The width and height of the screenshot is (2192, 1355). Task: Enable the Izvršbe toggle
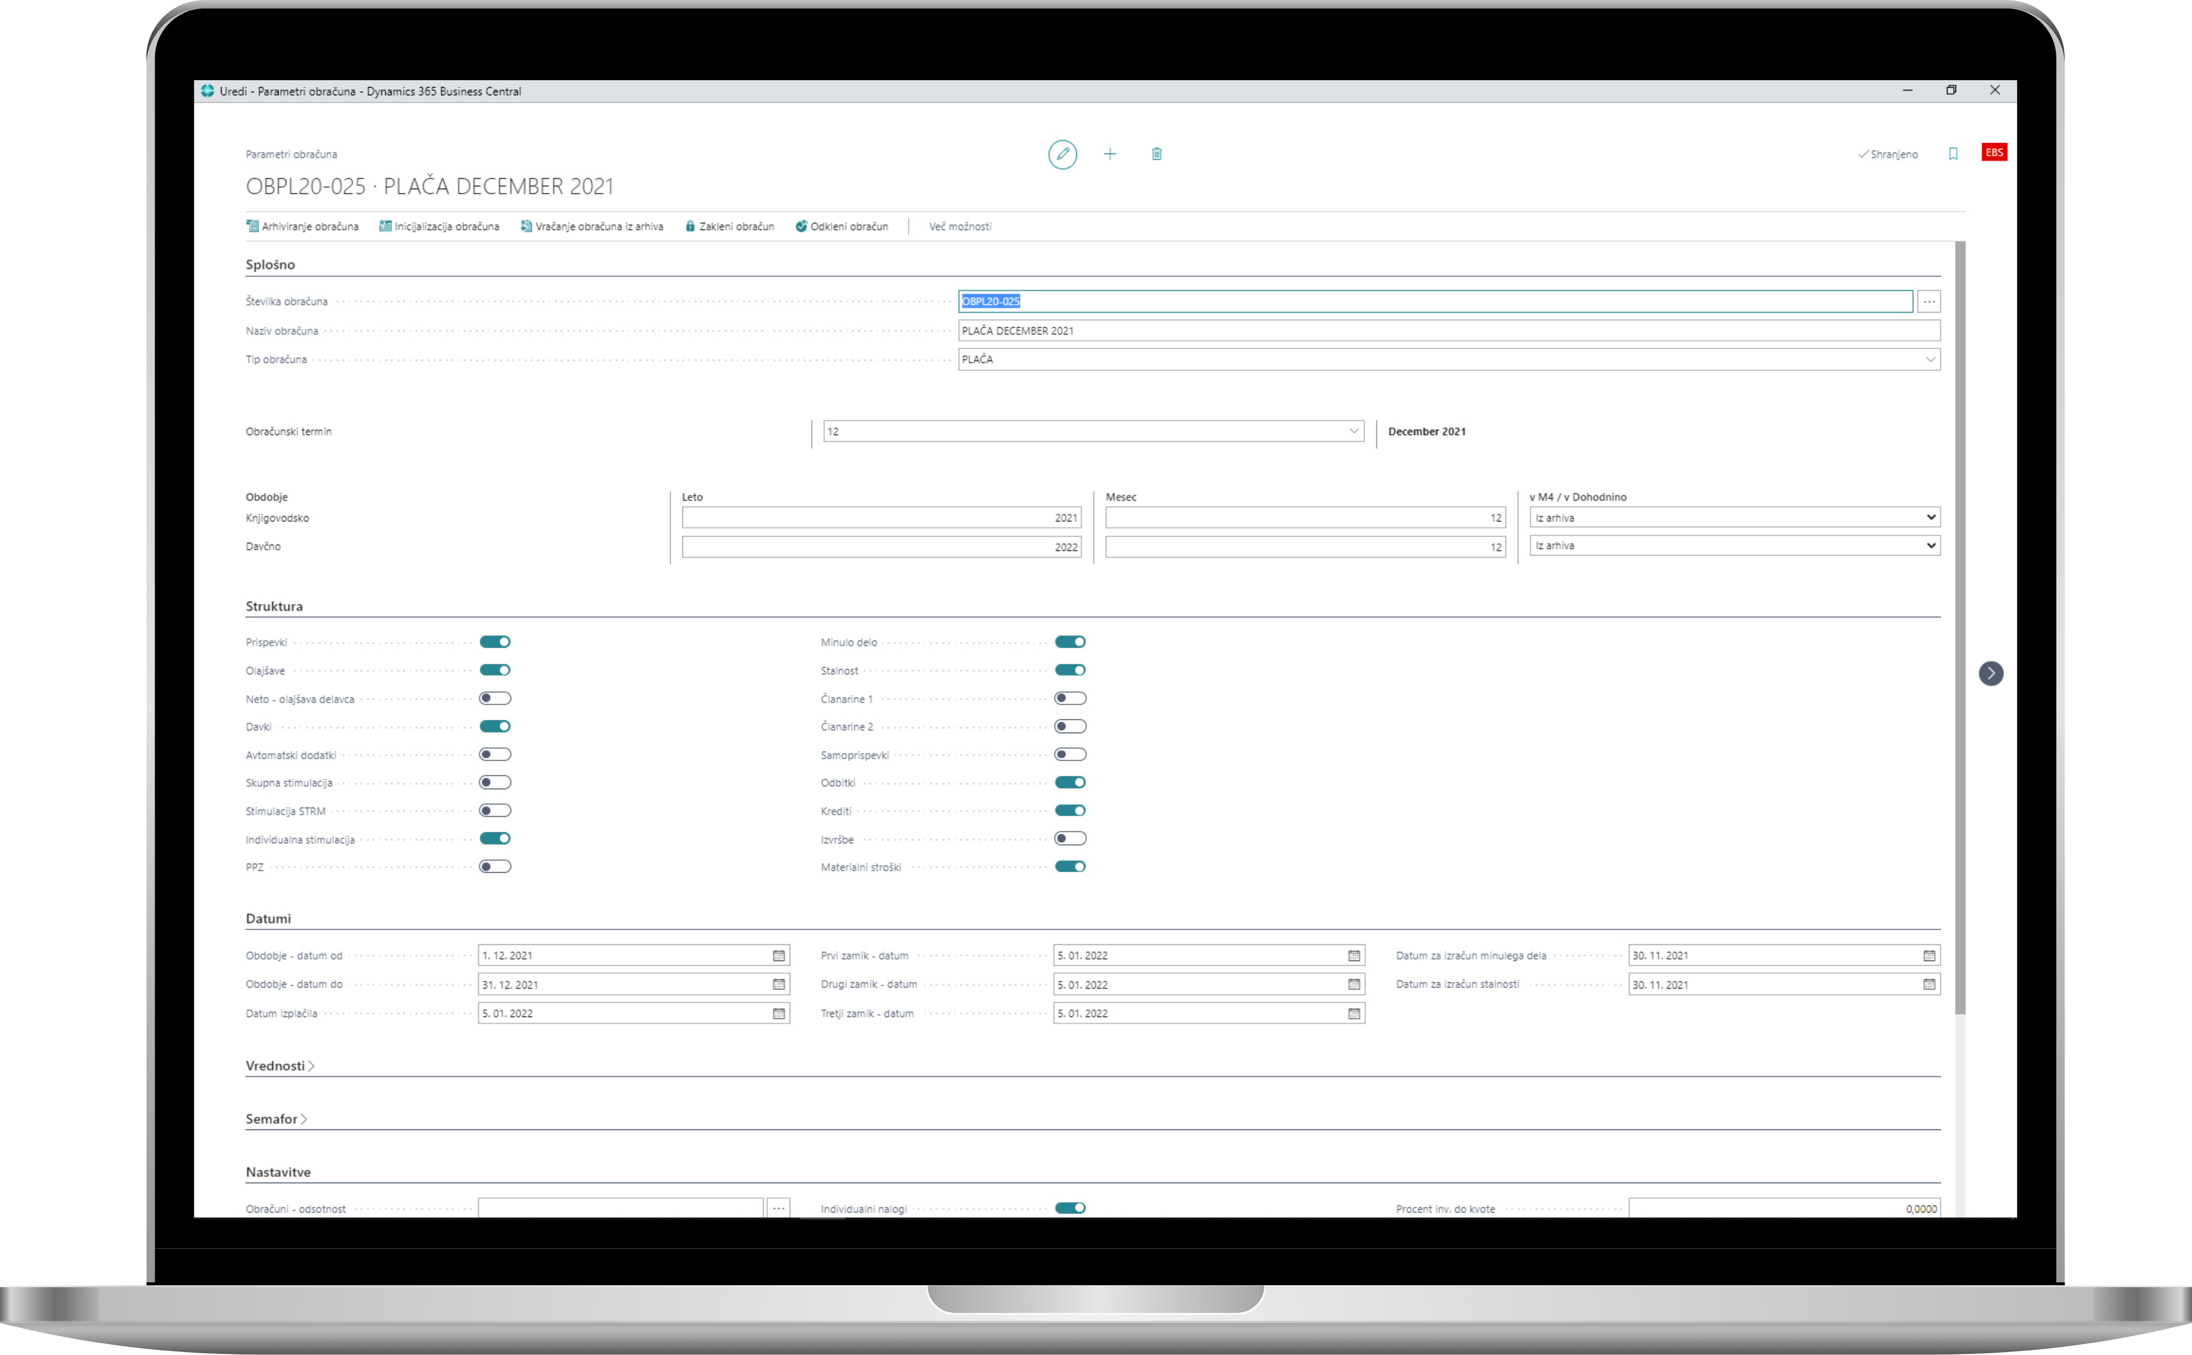1070,839
